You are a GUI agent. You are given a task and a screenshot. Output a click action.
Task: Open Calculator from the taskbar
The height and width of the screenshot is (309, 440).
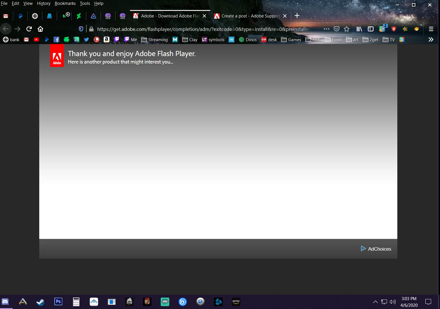tap(76, 302)
